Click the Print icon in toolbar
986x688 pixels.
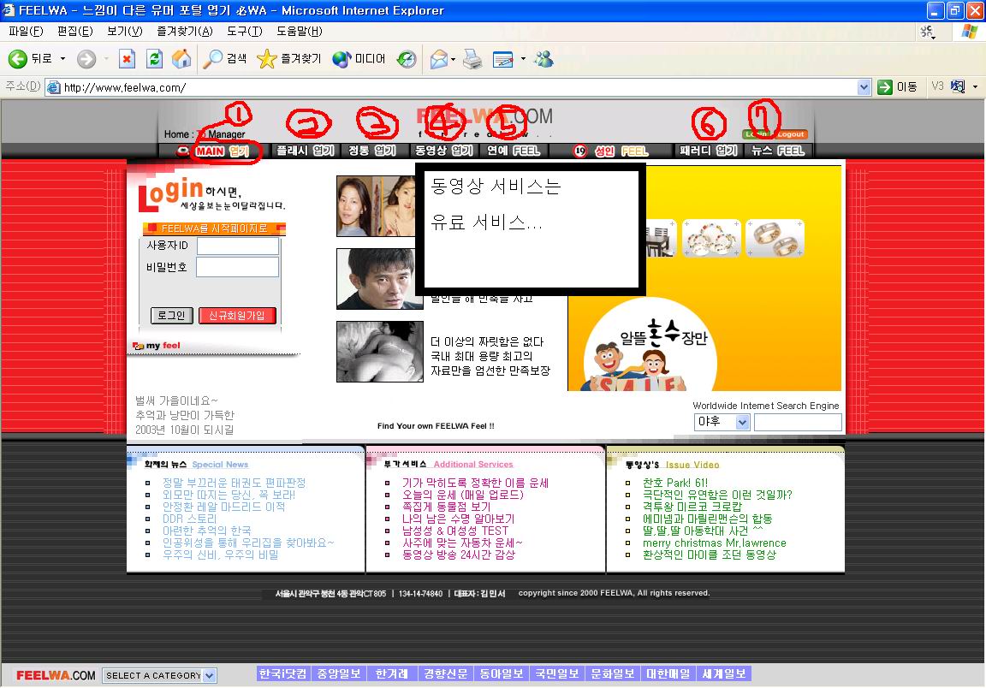472,59
